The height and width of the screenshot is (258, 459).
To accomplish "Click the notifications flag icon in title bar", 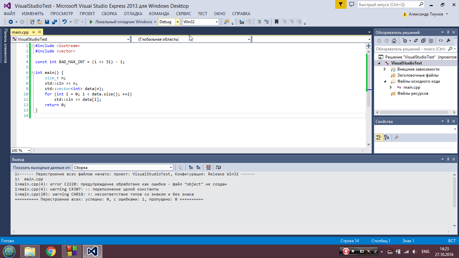I will (x=341, y=5).
